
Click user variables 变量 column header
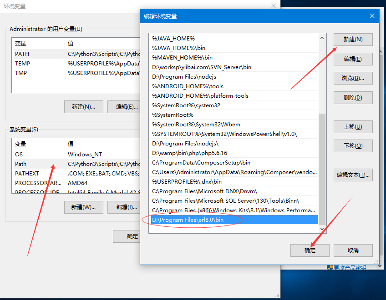pos(38,44)
